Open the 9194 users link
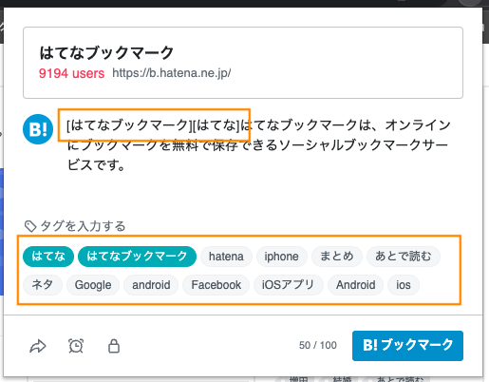489x382 pixels. [x=71, y=73]
